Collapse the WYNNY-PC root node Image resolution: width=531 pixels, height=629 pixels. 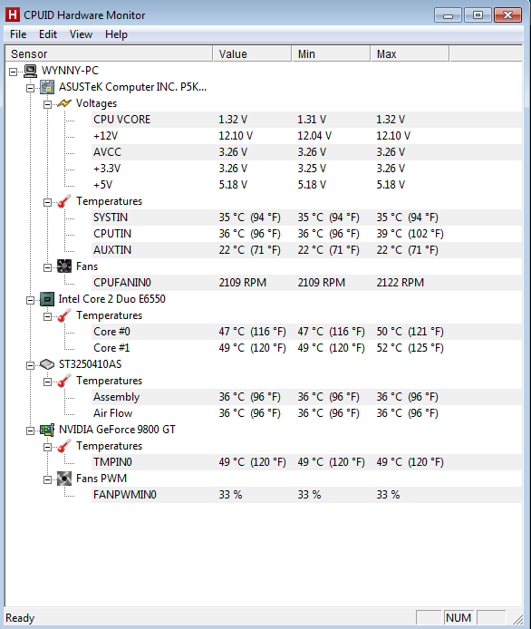(x=14, y=72)
